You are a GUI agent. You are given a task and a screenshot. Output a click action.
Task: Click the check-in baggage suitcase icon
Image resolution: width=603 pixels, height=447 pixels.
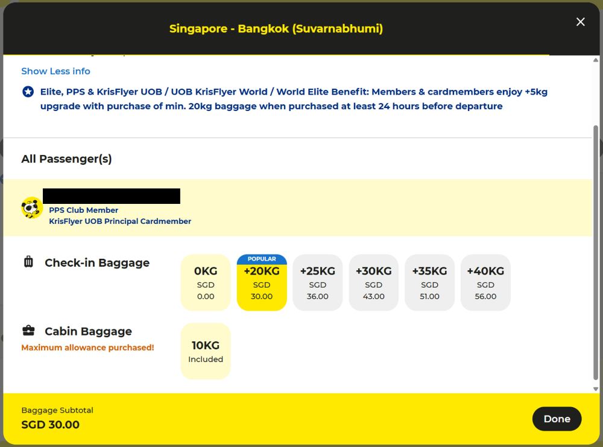tap(28, 262)
